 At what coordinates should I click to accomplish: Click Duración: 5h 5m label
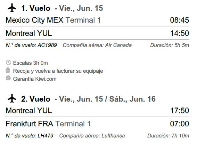[170, 45]
